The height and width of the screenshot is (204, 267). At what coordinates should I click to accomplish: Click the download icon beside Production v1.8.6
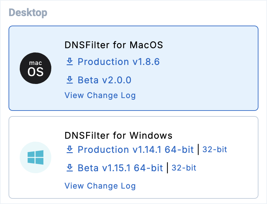(x=69, y=62)
